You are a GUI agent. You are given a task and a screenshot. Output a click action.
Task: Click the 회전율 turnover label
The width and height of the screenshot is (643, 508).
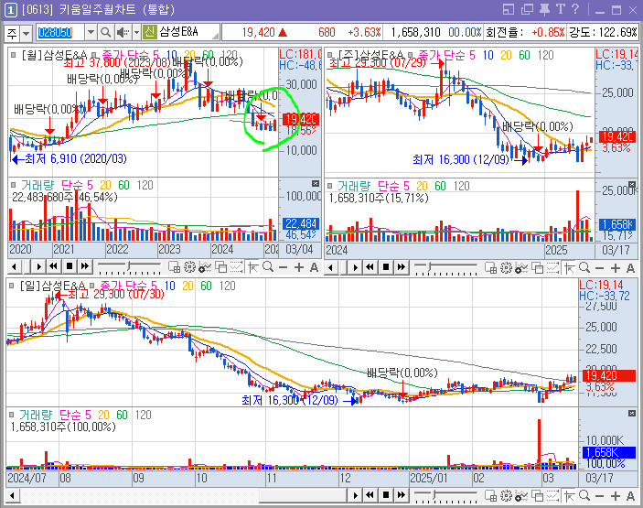tap(505, 32)
